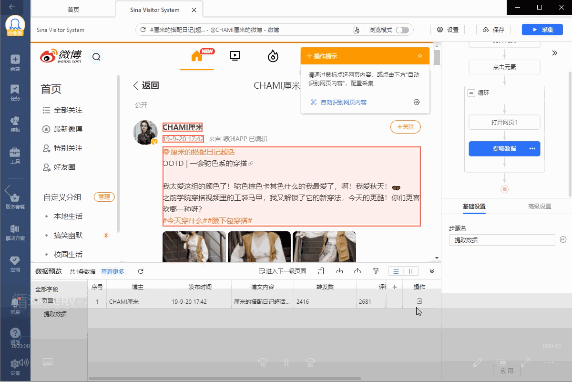Refresh the 数据预览 data preview
572x382 pixels.
click(141, 271)
